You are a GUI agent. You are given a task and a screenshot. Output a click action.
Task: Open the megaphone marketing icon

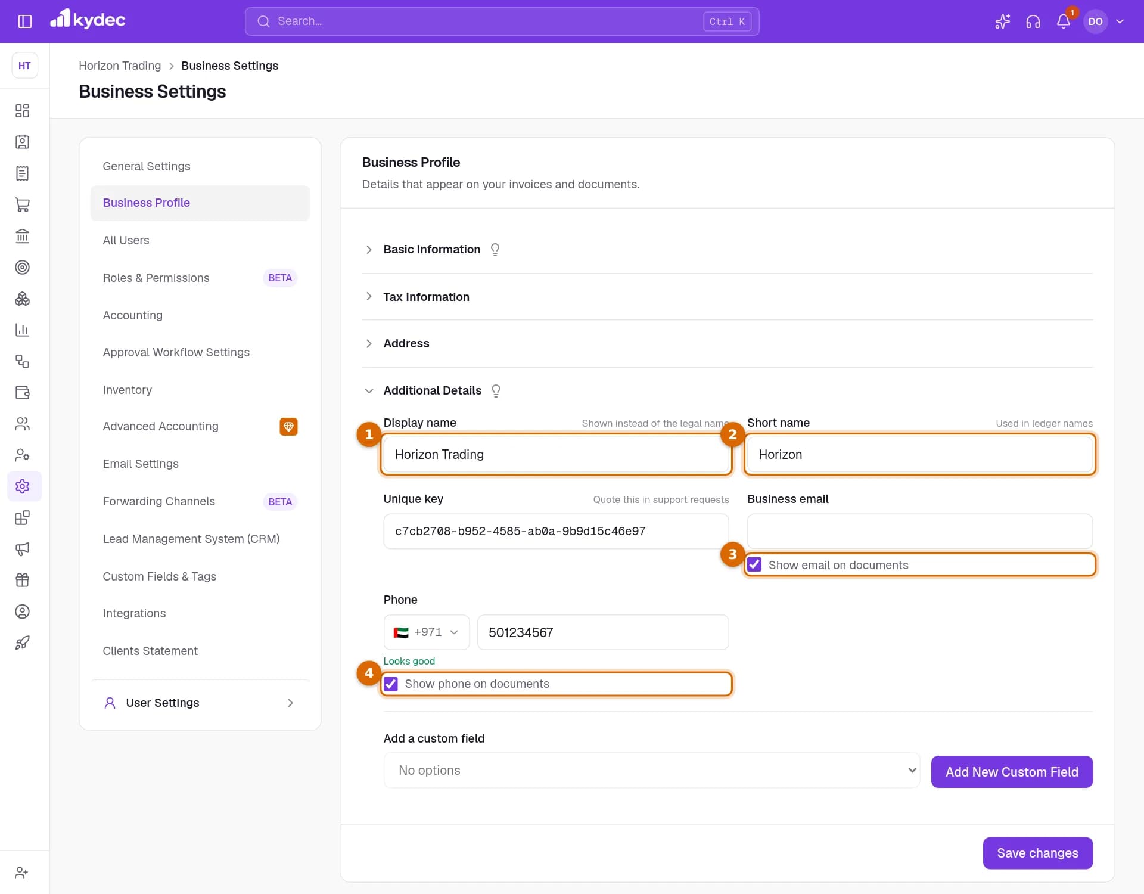click(22, 549)
